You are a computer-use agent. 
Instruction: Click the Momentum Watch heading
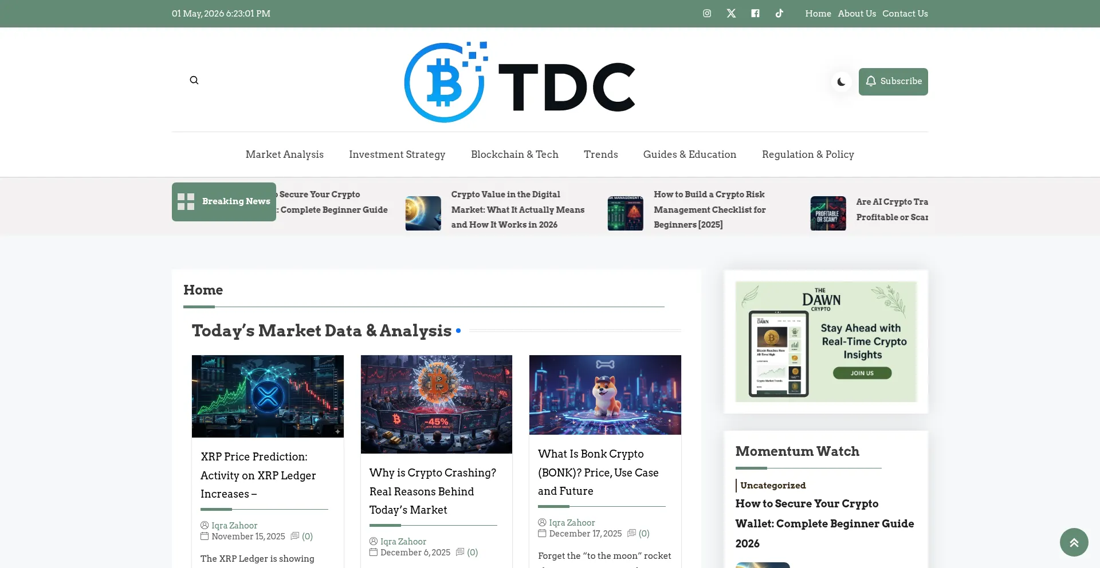[797, 451]
